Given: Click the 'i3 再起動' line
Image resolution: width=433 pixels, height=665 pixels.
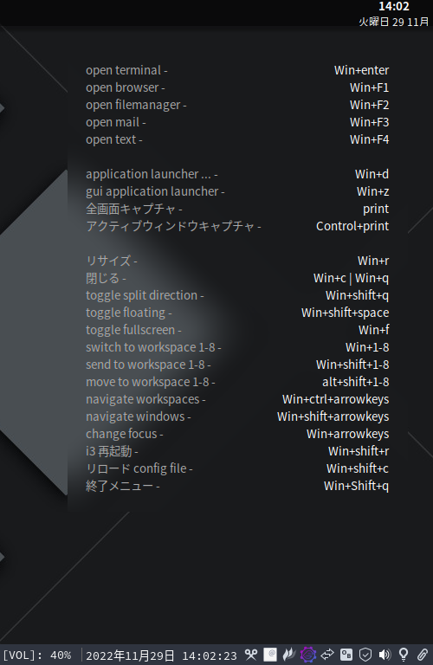Looking at the screenshot, I should (x=112, y=451).
